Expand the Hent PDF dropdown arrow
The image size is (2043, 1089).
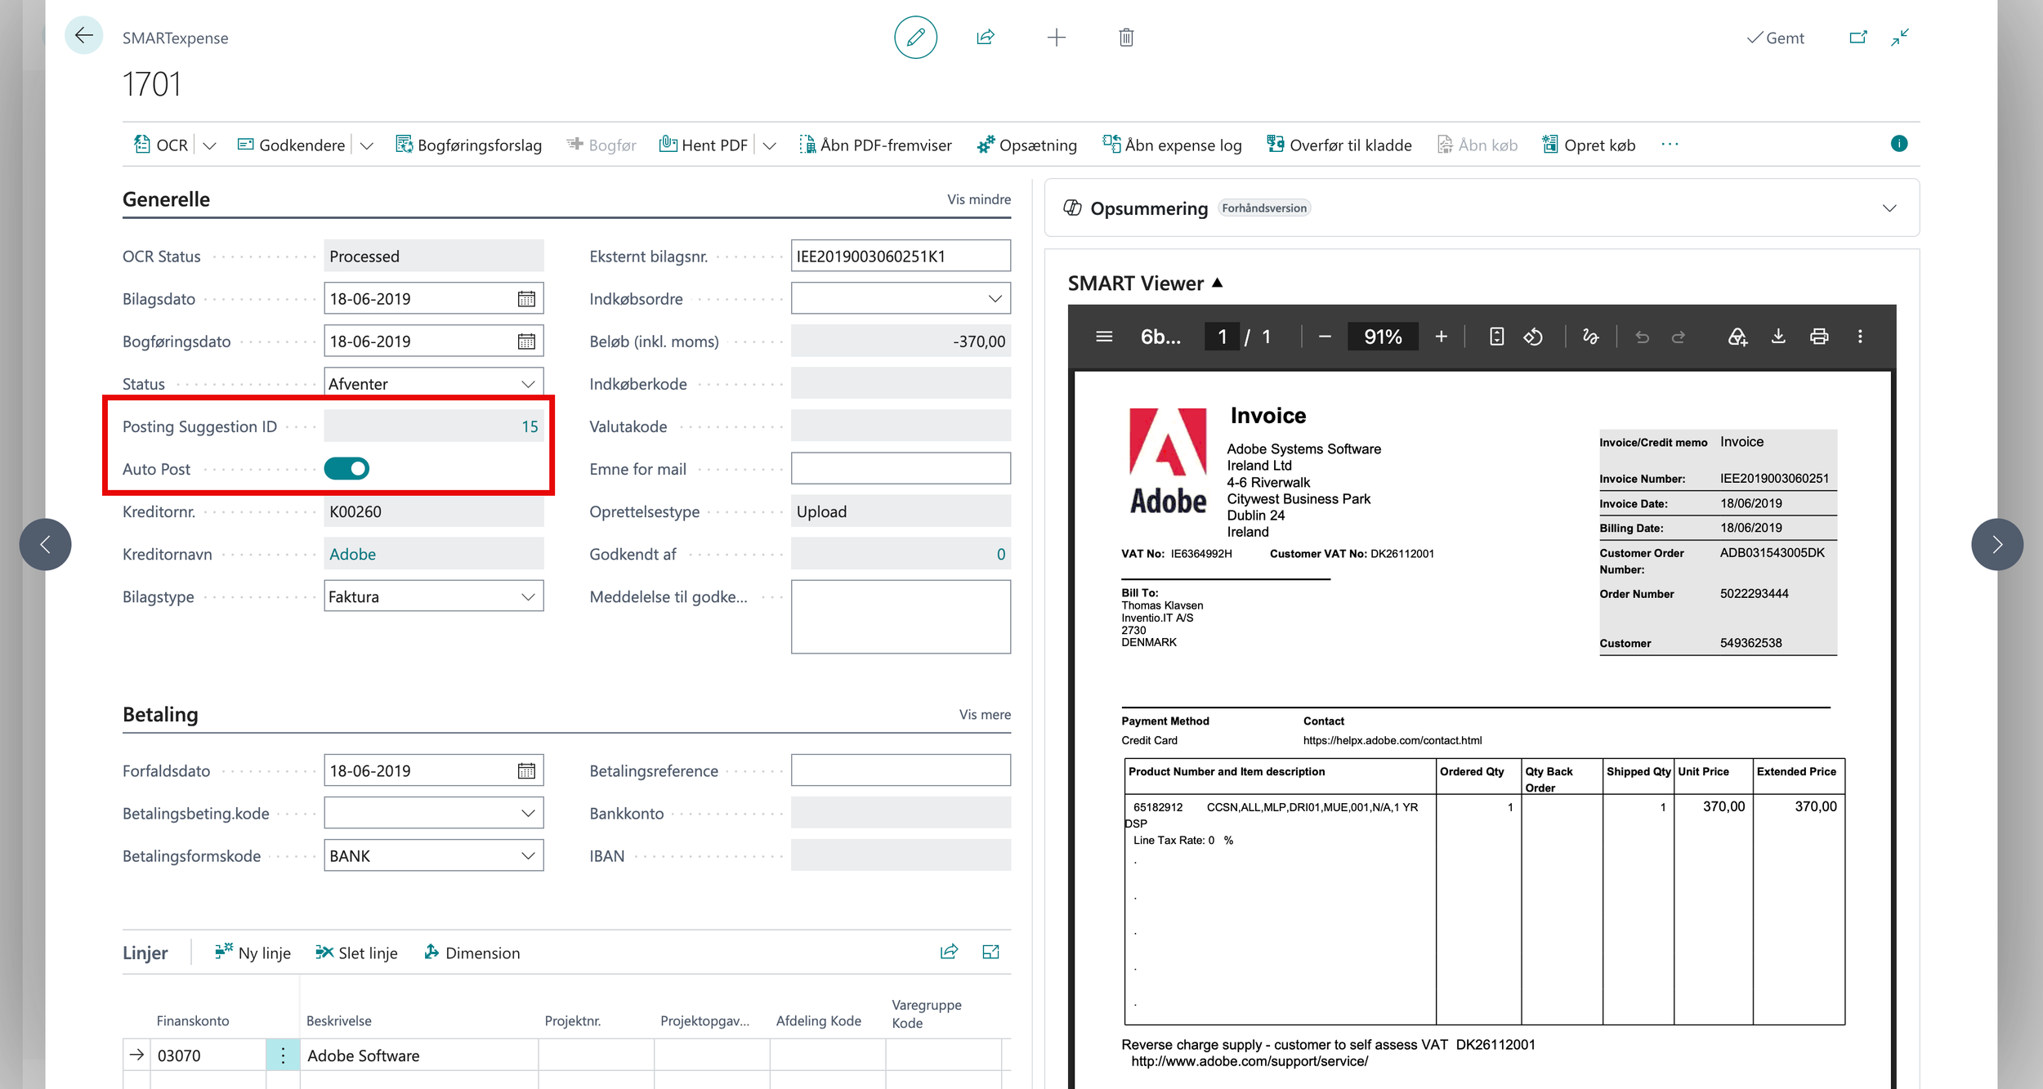(x=769, y=145)
